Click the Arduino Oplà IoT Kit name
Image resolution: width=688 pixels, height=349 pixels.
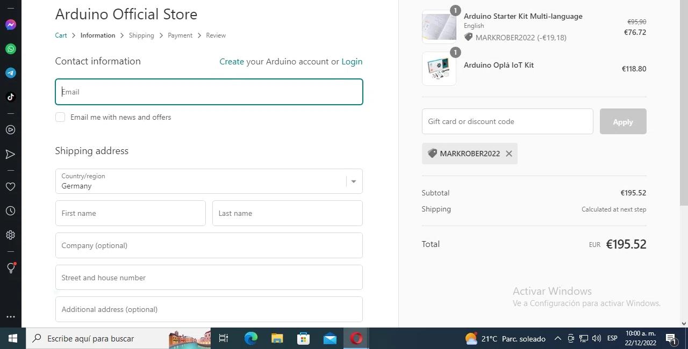[x=499, y=65]
